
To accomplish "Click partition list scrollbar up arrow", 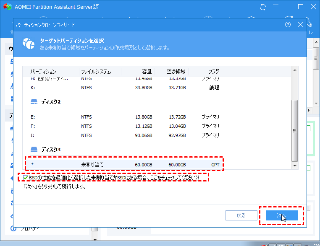I will coord(295,70).
